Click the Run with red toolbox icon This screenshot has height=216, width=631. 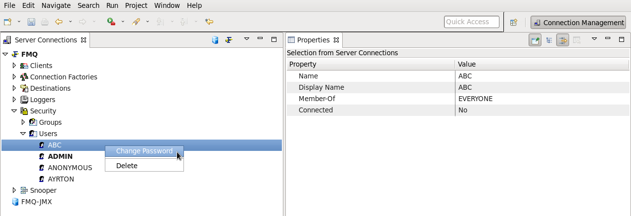[x=111, y=22]
